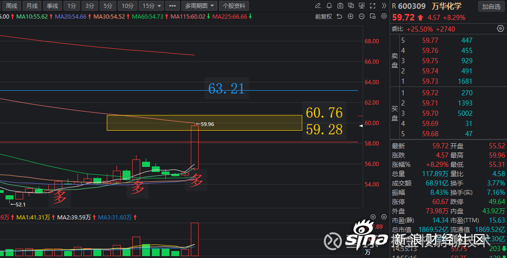
Task: Expand the 15分 period dropdown
Action: 151,6
